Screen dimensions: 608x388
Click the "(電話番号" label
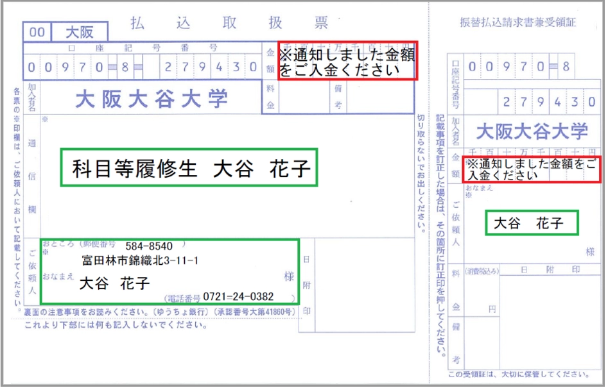point(182,299)
